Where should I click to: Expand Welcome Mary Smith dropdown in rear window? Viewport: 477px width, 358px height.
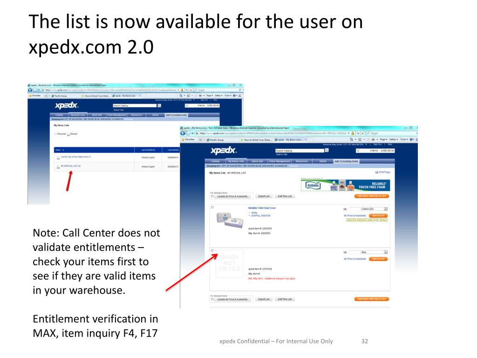point(194,100)
